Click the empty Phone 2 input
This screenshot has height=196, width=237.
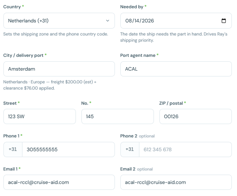[x=185, y=149]
